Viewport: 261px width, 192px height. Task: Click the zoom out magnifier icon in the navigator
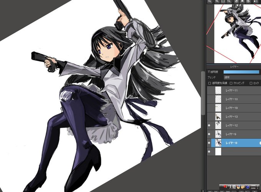tap(229, 1)
